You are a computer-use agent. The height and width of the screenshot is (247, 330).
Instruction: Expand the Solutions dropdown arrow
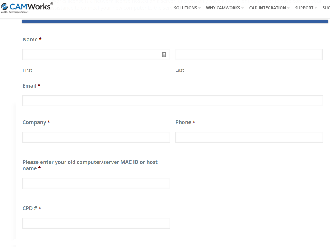[x=199, y=8]
